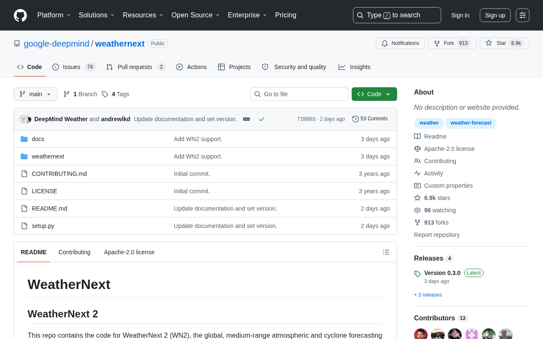The height and width of the screenshot is (339, 543).
Task: Click the DeepMind Weather author avatar
Action: click(23, 119)
